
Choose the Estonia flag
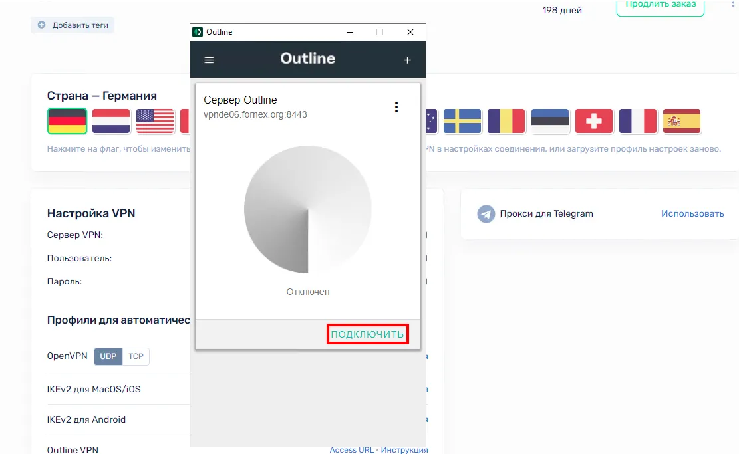click(x=550, y=121)
